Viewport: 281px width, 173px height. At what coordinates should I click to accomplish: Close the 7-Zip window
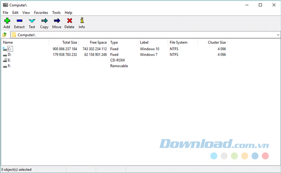tap(274, 5)
